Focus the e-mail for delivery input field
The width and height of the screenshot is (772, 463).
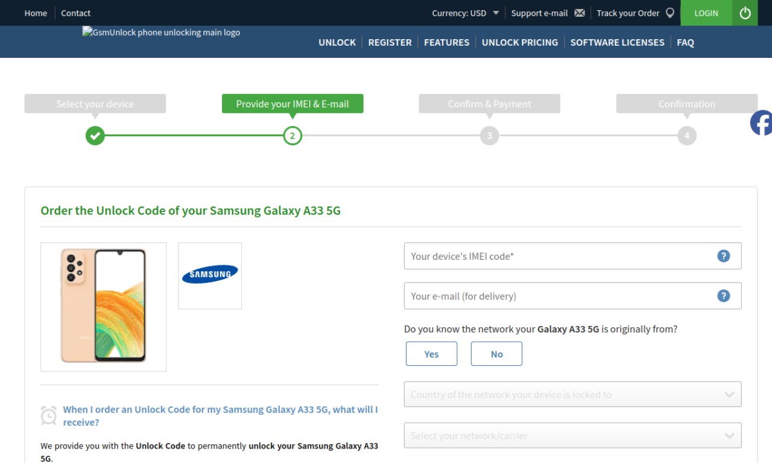tap(572, 296)
